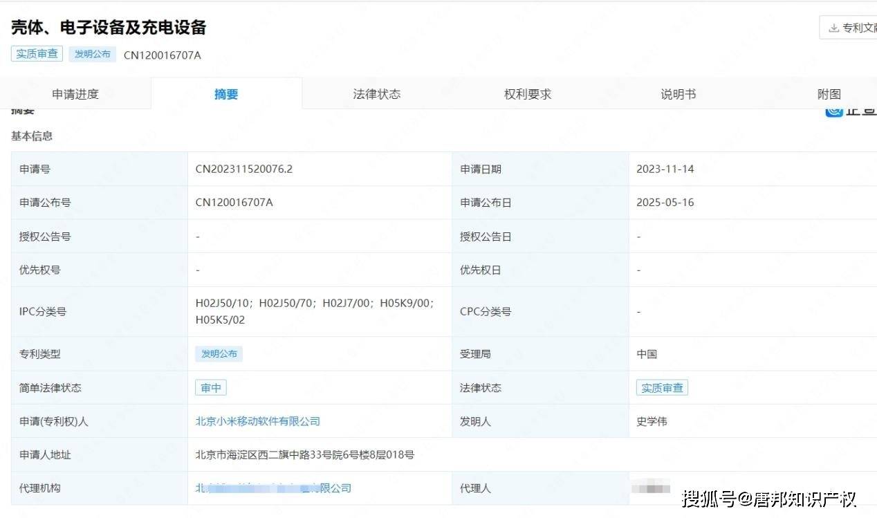
Task: Open the 北京小米移动软件有限公司 applicant link
Action: point(258,421)
